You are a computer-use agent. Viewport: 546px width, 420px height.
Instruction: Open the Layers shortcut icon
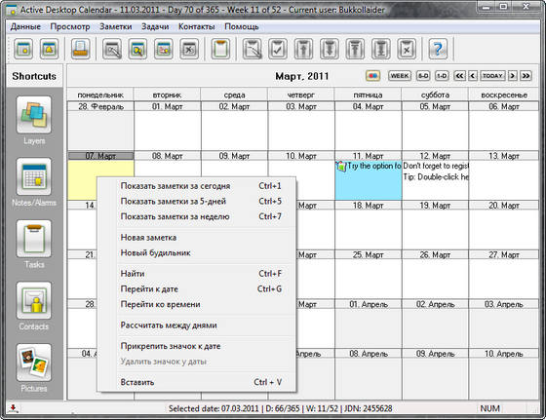pyautogui.click(x=34, y=115)
